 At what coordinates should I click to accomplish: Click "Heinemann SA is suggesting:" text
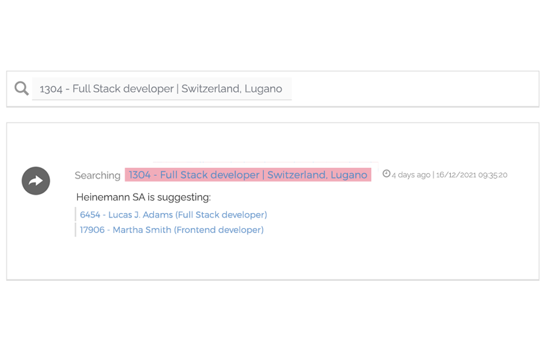tap(143, 197)
